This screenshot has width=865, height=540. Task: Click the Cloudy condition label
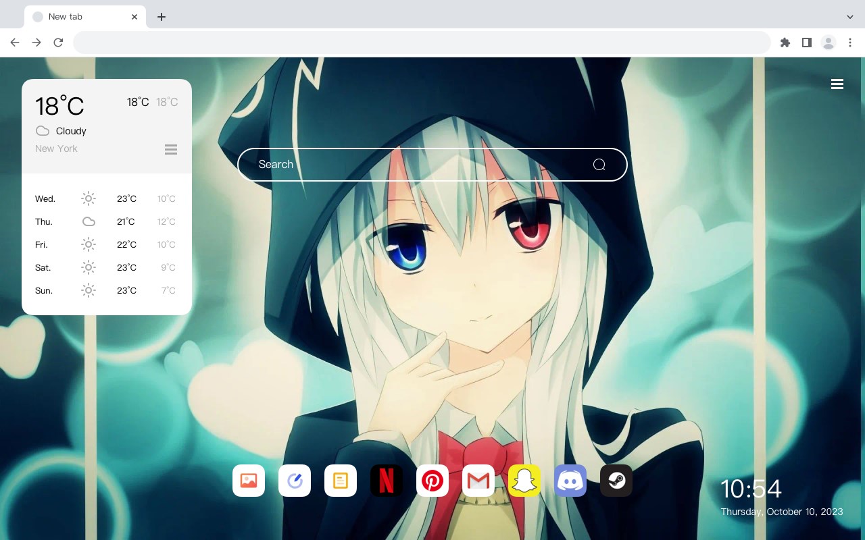(71, 131)
